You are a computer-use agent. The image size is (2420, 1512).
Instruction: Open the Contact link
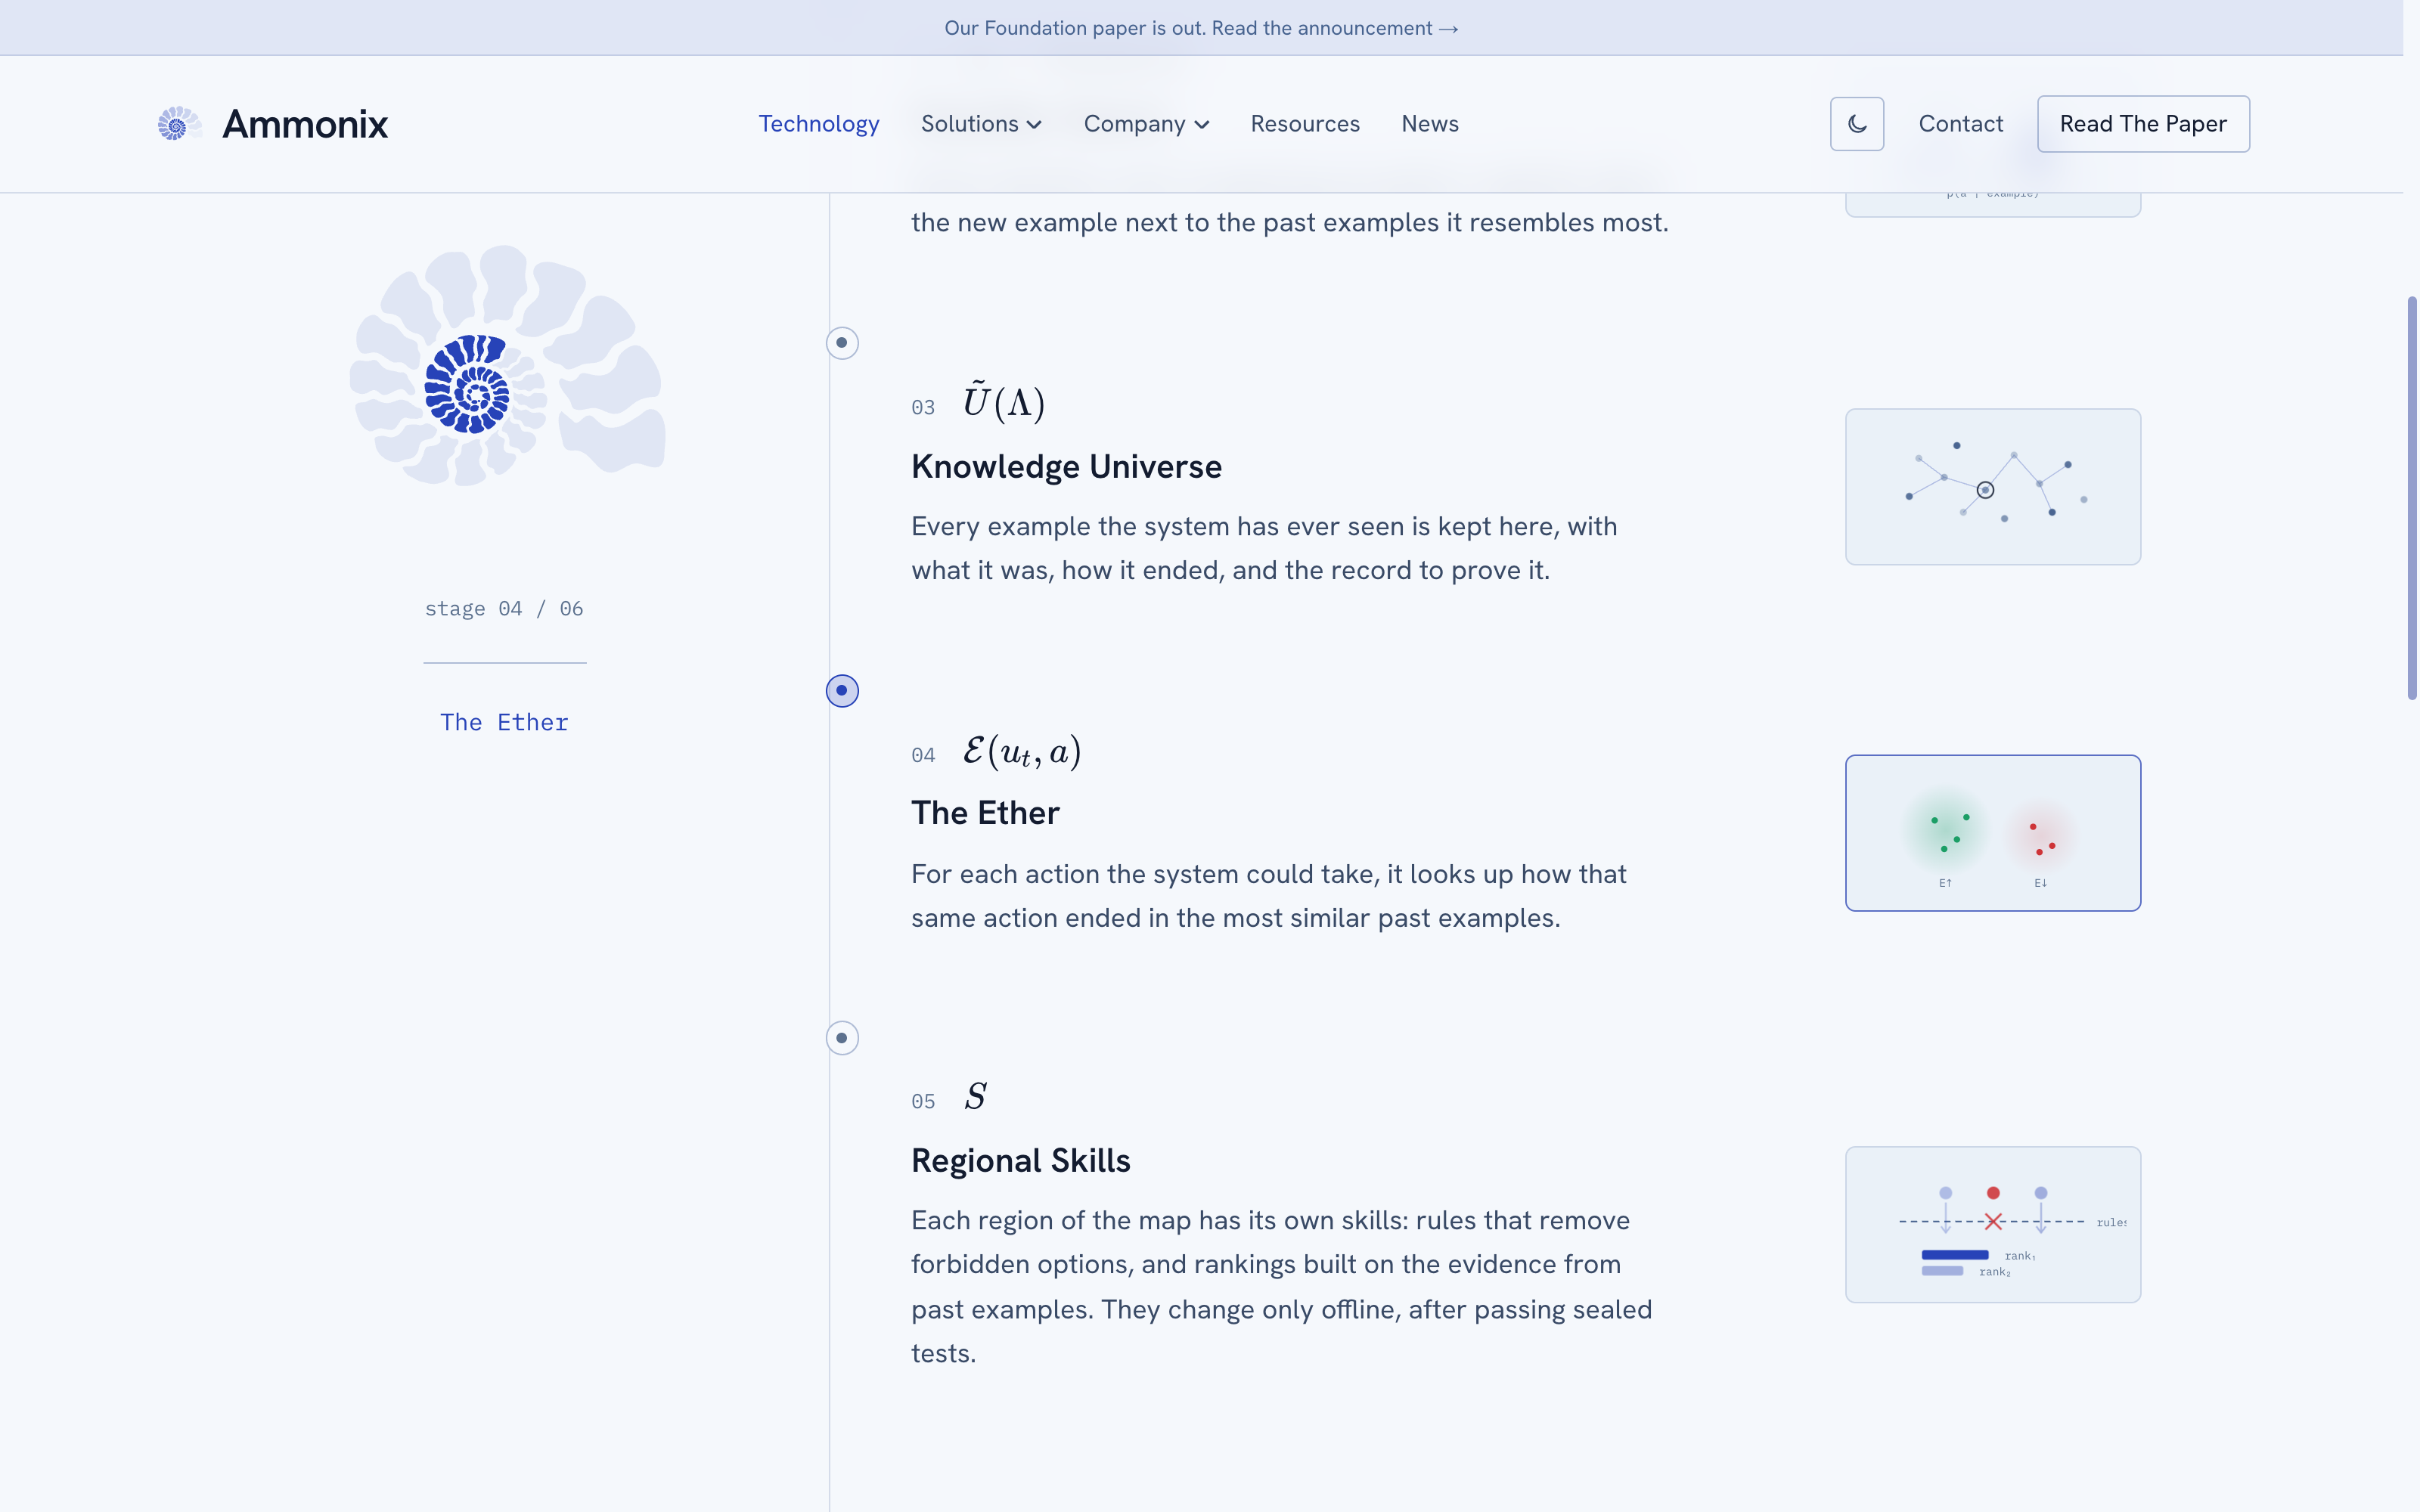[x=1960, y=124]
